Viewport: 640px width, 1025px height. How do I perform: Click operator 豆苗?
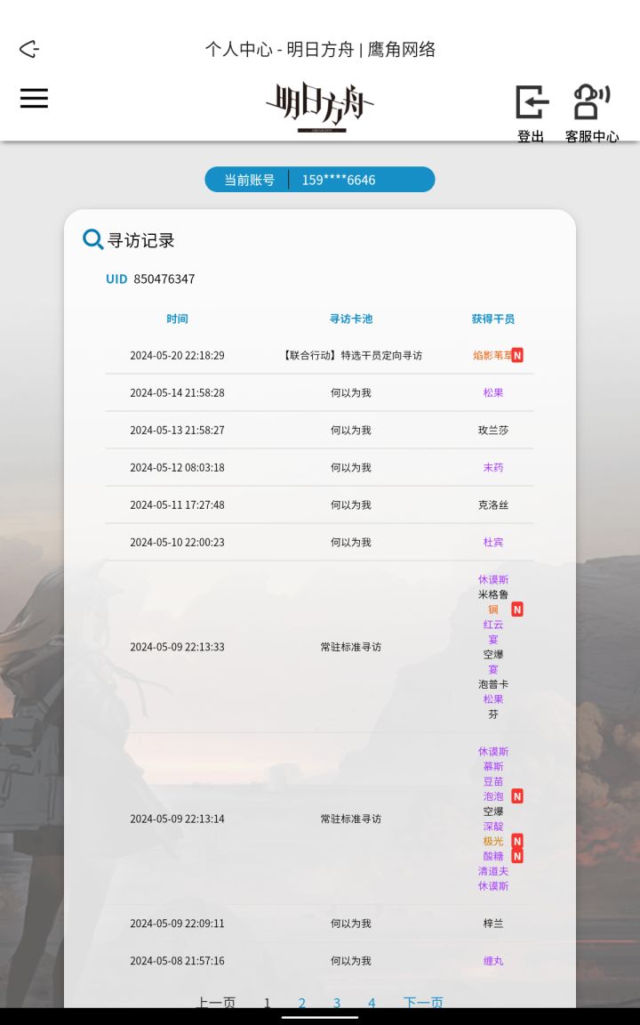click(493, 781)
